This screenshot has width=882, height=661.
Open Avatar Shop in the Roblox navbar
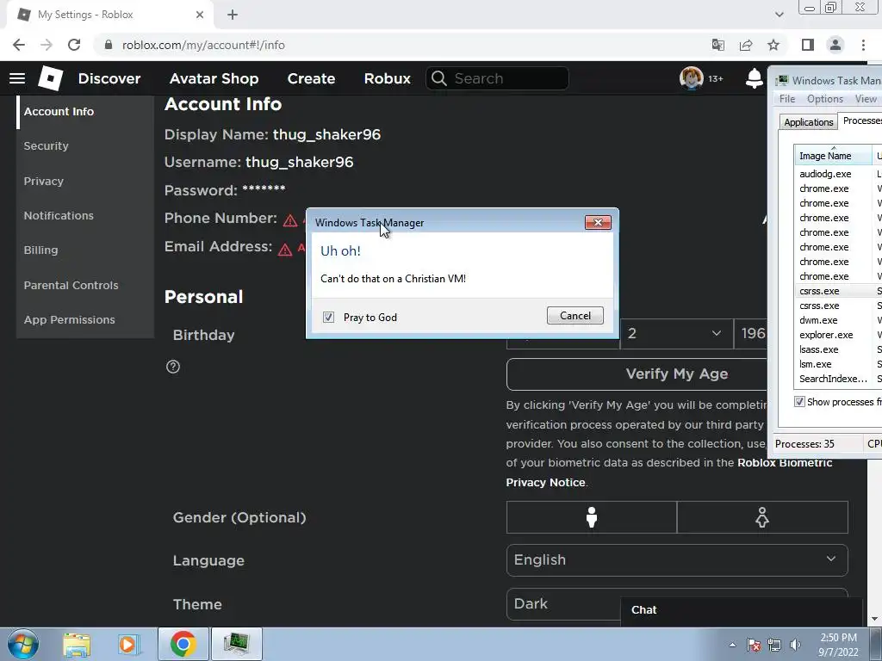(x=214, y=78)
